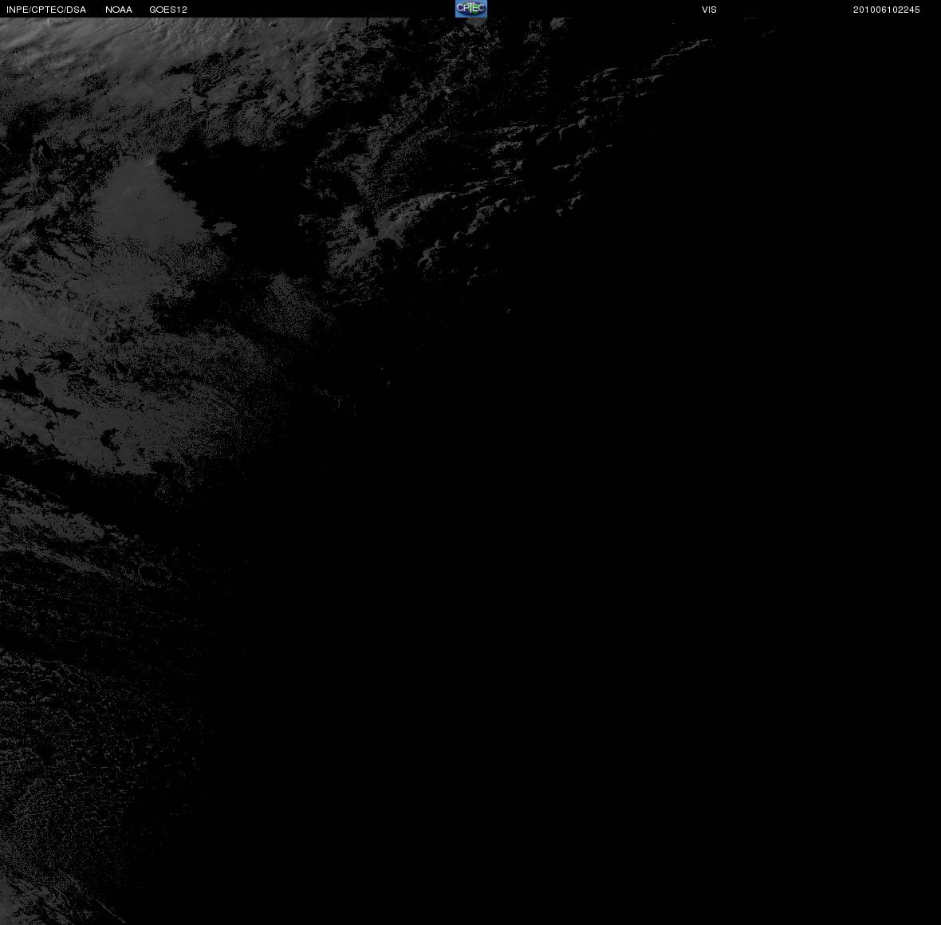This screenshot has height=925, width=941.
Task: Click the small round dark hole in lower-left cloud deck
Action: click(x=109, y=442)
